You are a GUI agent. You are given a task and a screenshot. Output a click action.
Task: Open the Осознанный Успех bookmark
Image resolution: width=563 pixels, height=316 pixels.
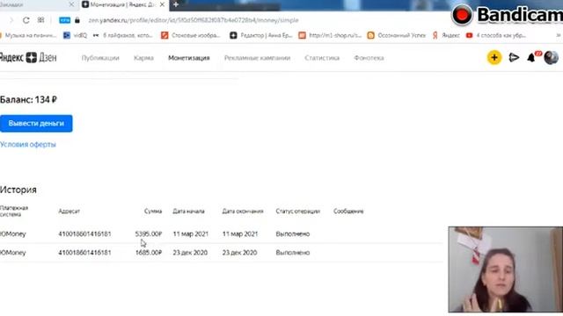[x=397, y=35]
